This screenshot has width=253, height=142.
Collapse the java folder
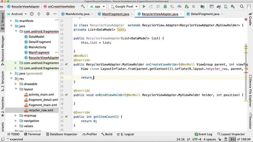11,26
